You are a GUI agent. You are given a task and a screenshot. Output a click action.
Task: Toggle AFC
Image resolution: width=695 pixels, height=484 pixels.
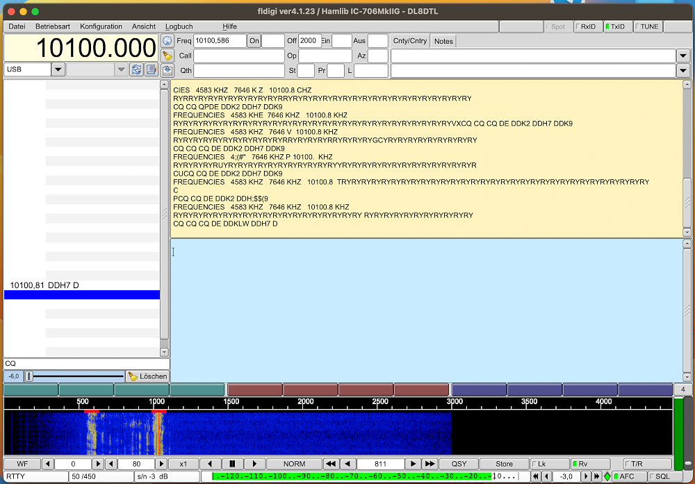coord(628,476)
